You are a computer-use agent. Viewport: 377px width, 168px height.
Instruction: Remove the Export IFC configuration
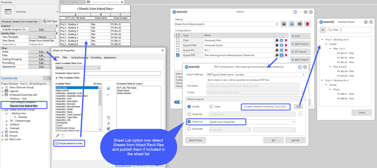point(286,50)
